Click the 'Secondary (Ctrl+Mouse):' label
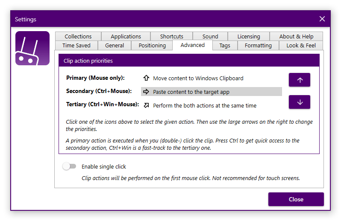The width and height of the screenshot is (341, 221). [x=99, y=91]
